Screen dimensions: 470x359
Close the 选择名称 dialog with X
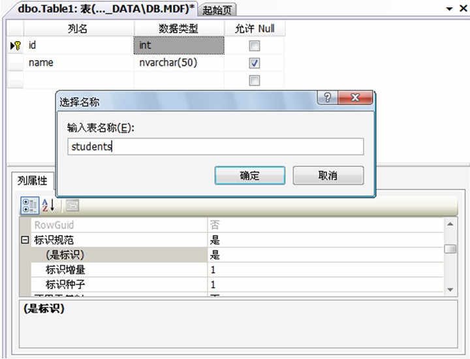click(x=356, y=98)
